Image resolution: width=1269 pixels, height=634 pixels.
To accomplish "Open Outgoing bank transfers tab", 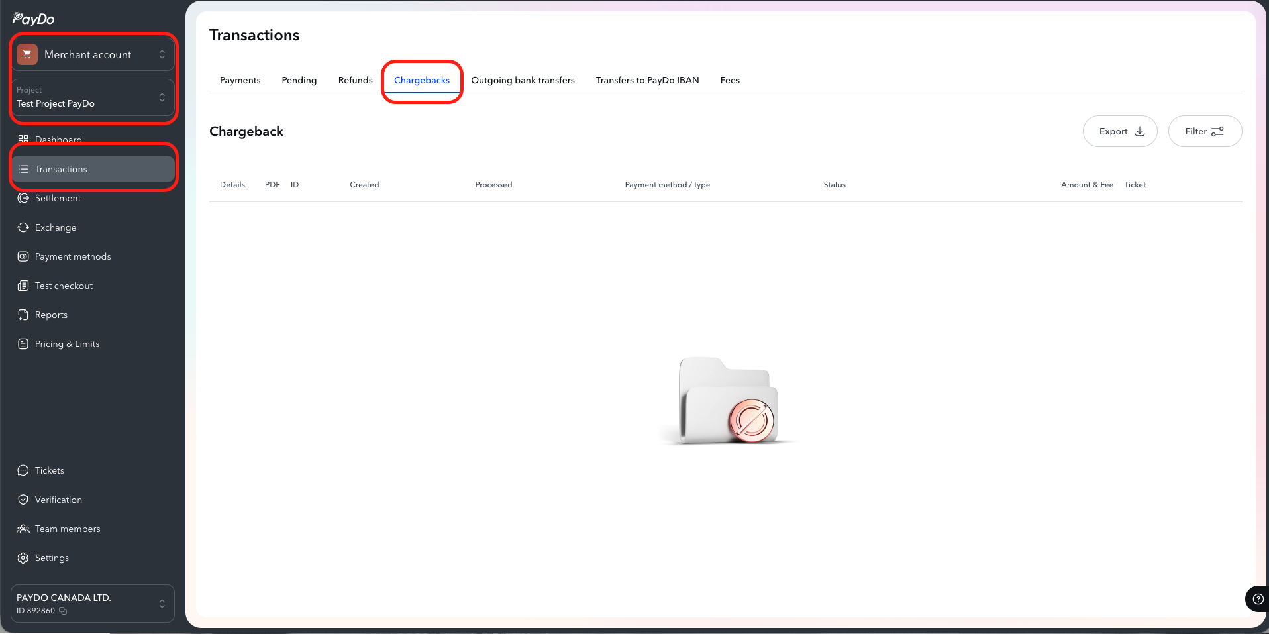I will tap(523, 80).
